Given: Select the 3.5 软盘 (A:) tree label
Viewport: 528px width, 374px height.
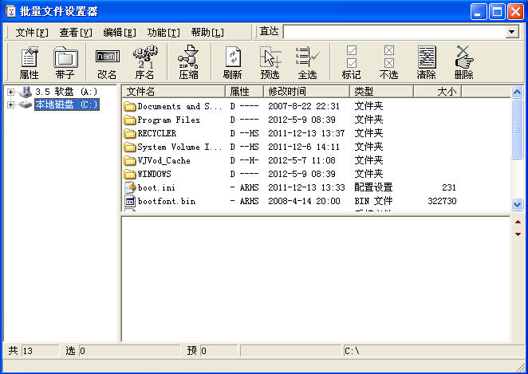Looking at the screenshot, I should click(x=66, y=92).
